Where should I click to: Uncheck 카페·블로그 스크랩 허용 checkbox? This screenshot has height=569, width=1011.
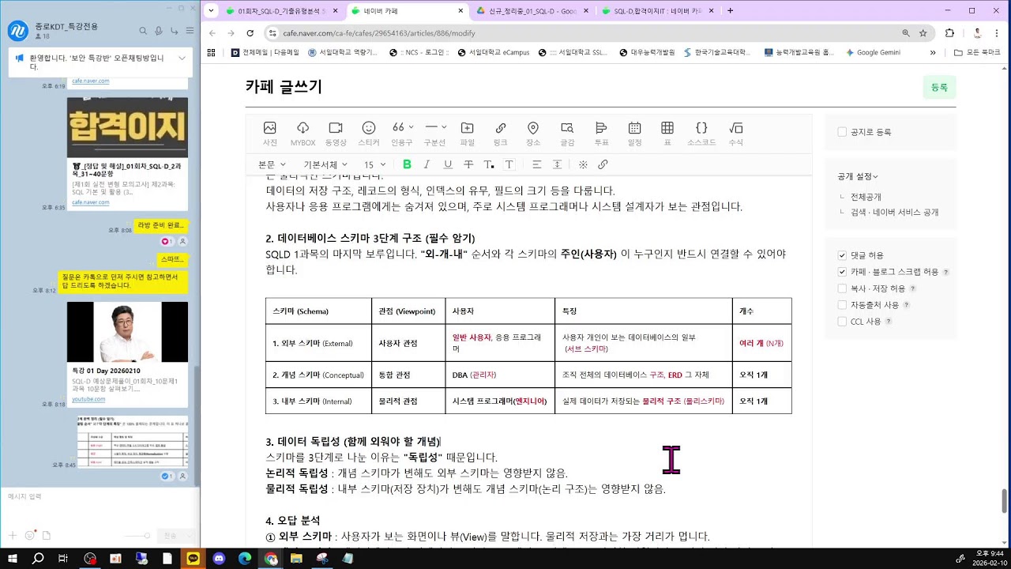point(842,272)
